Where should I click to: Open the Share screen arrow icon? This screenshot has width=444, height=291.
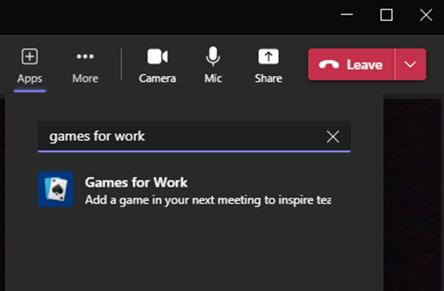[x=268, y=56]
